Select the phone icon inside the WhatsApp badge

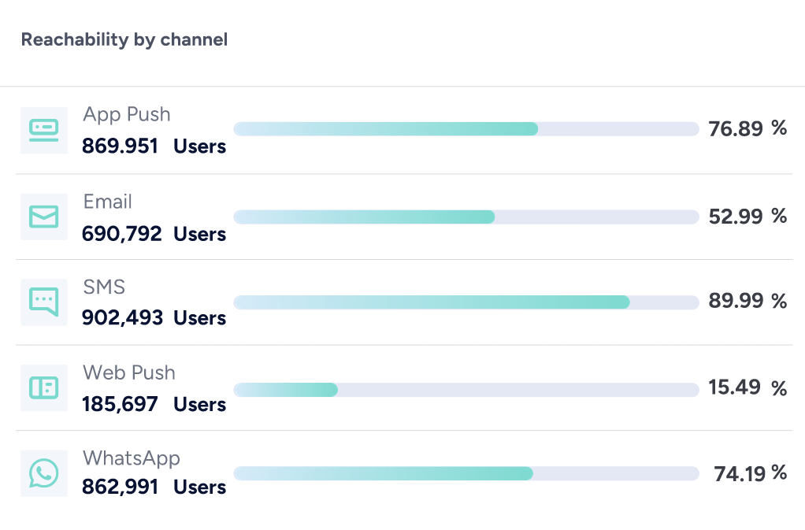click(43, 473)
